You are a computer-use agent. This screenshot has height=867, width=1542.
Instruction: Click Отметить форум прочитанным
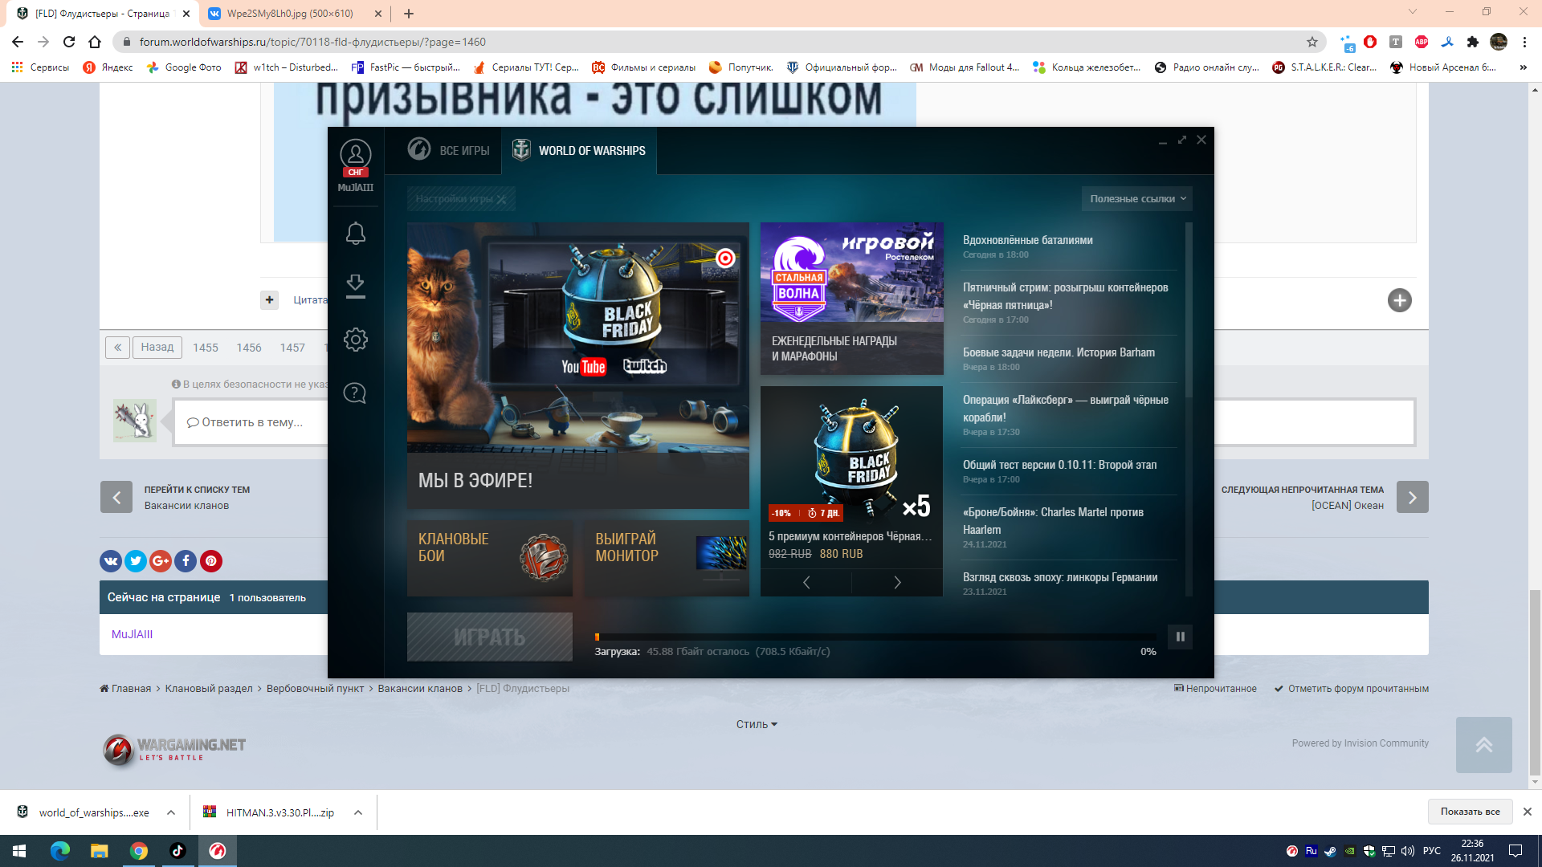pos(1352,689)
